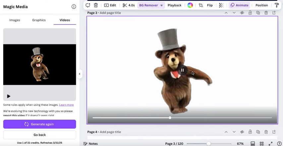Move Page 3 up with chevron
The height and width of the screenshot is (146, 283).
226,13
